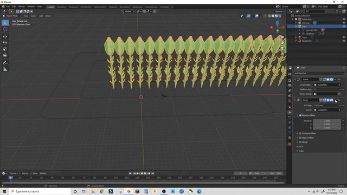
Task: Select the Transform tool in left toolbar
Action: [5, 55]
